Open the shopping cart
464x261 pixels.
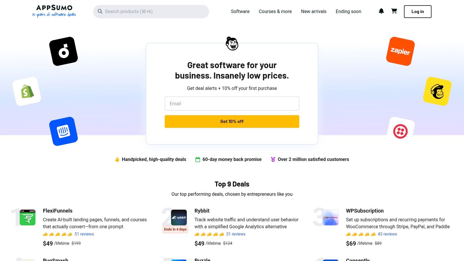[394, 11]
